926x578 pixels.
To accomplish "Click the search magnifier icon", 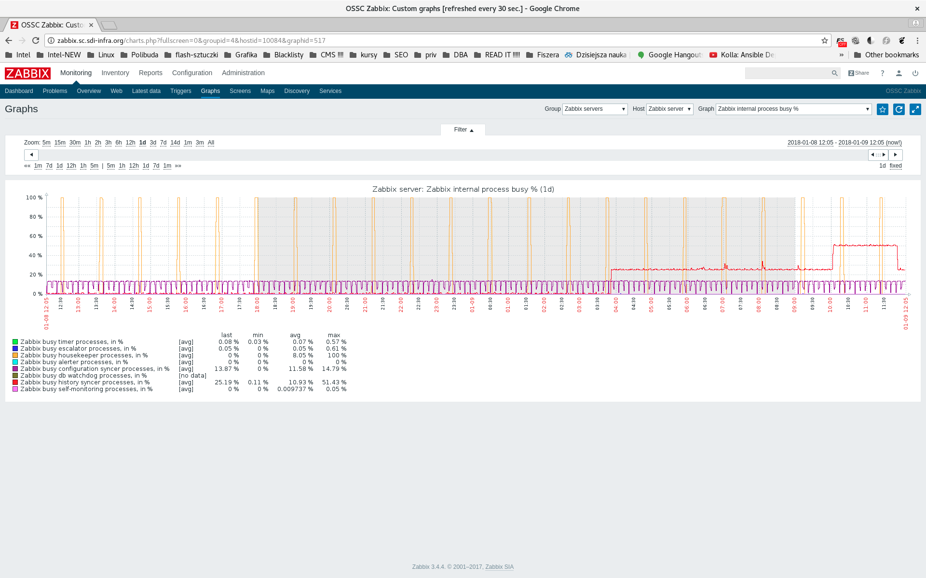I will point(835,73).
